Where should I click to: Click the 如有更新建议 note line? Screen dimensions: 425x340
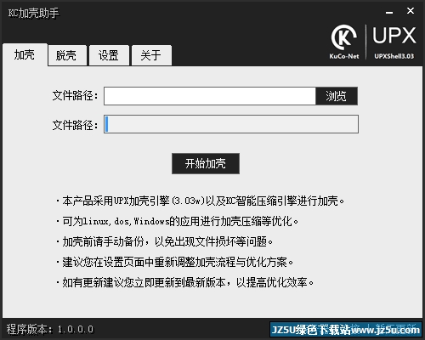click(x=184, y=282)
